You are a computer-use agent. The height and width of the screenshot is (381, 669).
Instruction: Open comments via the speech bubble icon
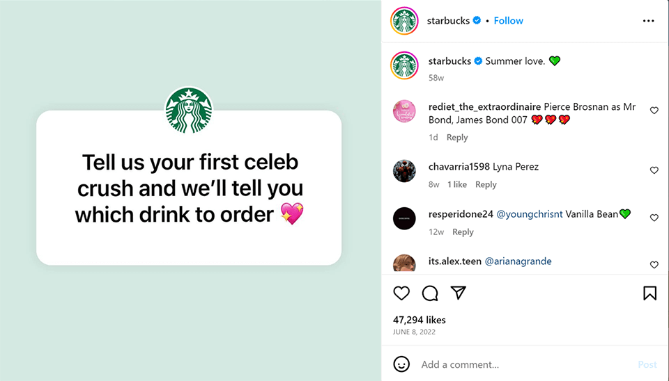click(430, 293)
